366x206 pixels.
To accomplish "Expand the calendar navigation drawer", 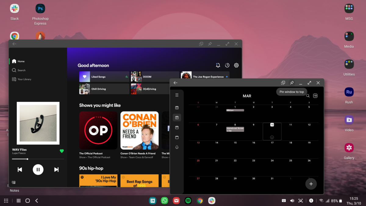I will [177, 95].
